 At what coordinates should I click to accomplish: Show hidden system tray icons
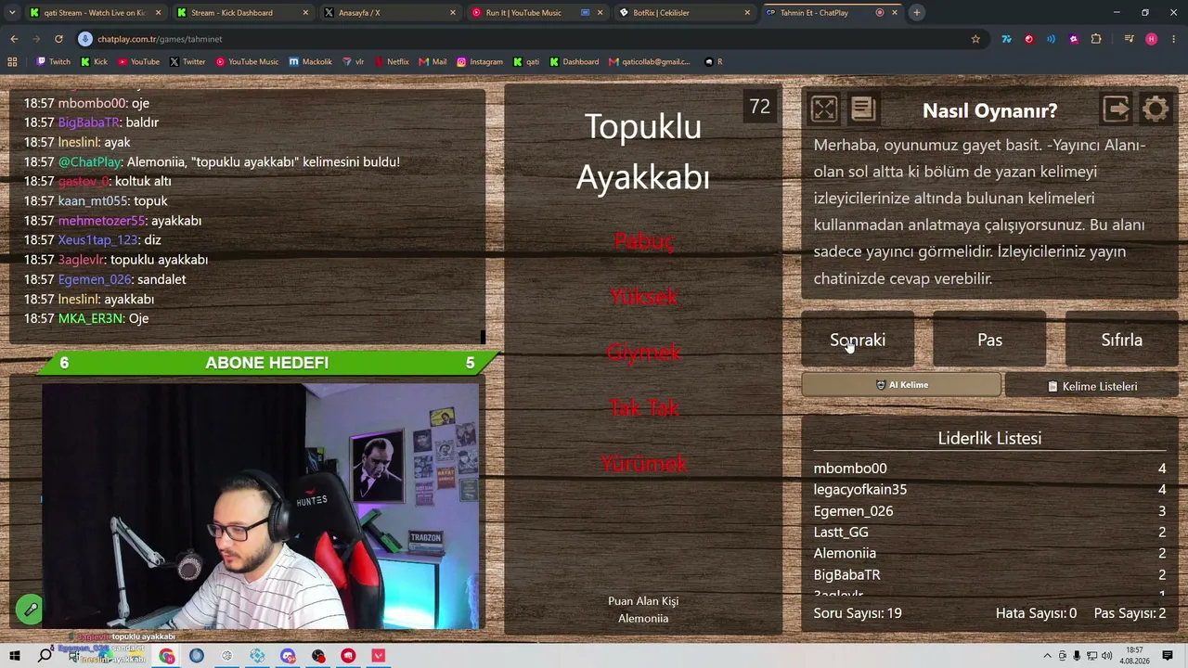(1049, 656)
